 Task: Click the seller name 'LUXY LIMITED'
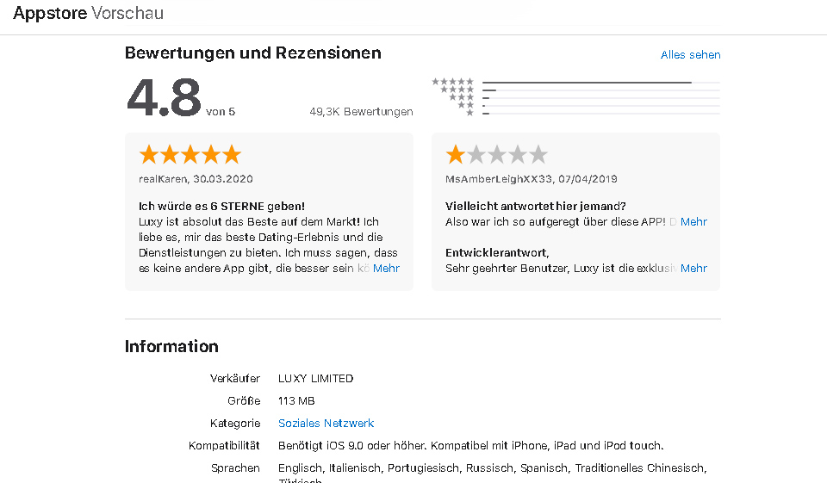(x=315, y=379)
